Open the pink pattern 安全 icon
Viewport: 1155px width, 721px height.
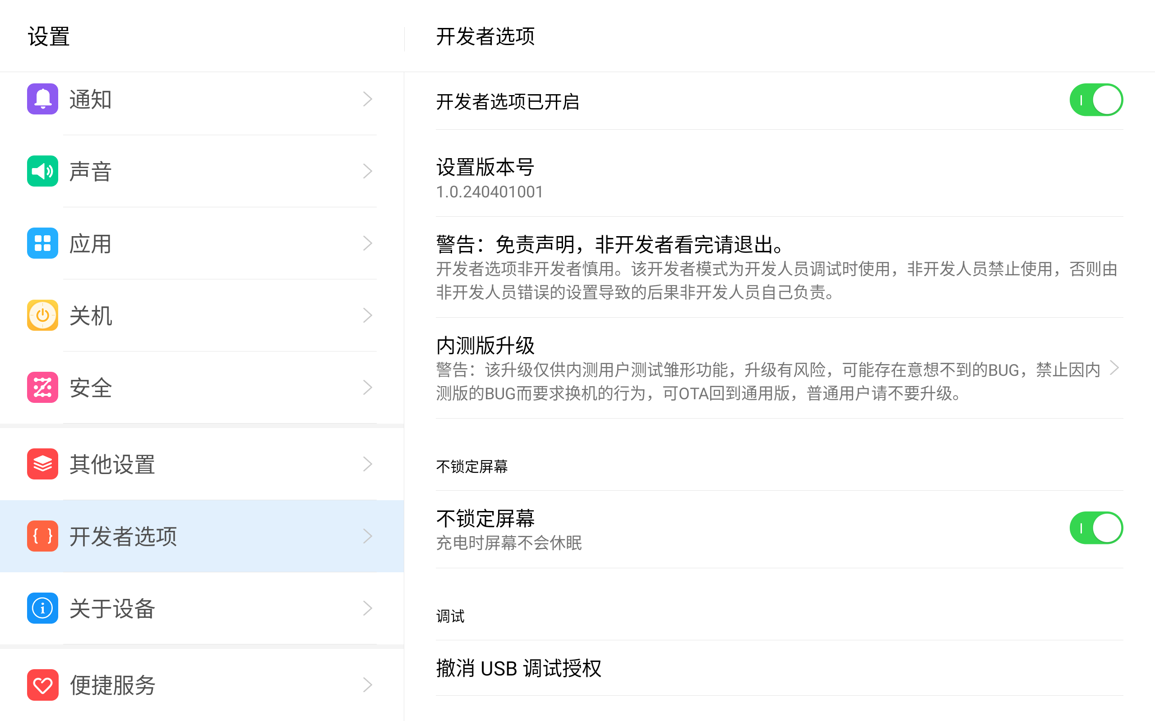pos(42,387)
